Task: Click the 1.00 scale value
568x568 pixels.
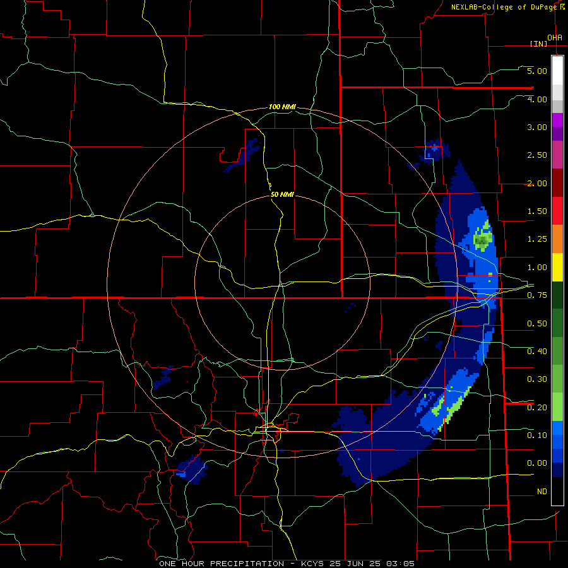Action: coord(537,268)
